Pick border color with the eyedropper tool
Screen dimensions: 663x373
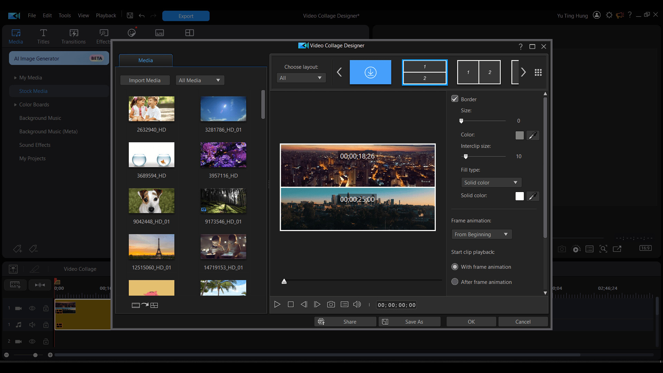coord(533,135)
